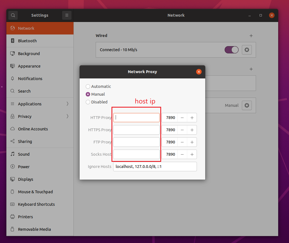Select the Disabled proxy radio button
Image resolution: width=289 pixels, height=243 pixels.
pos(88,102)
